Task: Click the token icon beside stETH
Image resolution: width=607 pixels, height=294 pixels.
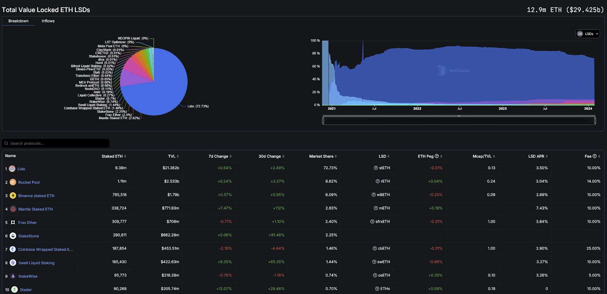Action: (x=376, y=168)
